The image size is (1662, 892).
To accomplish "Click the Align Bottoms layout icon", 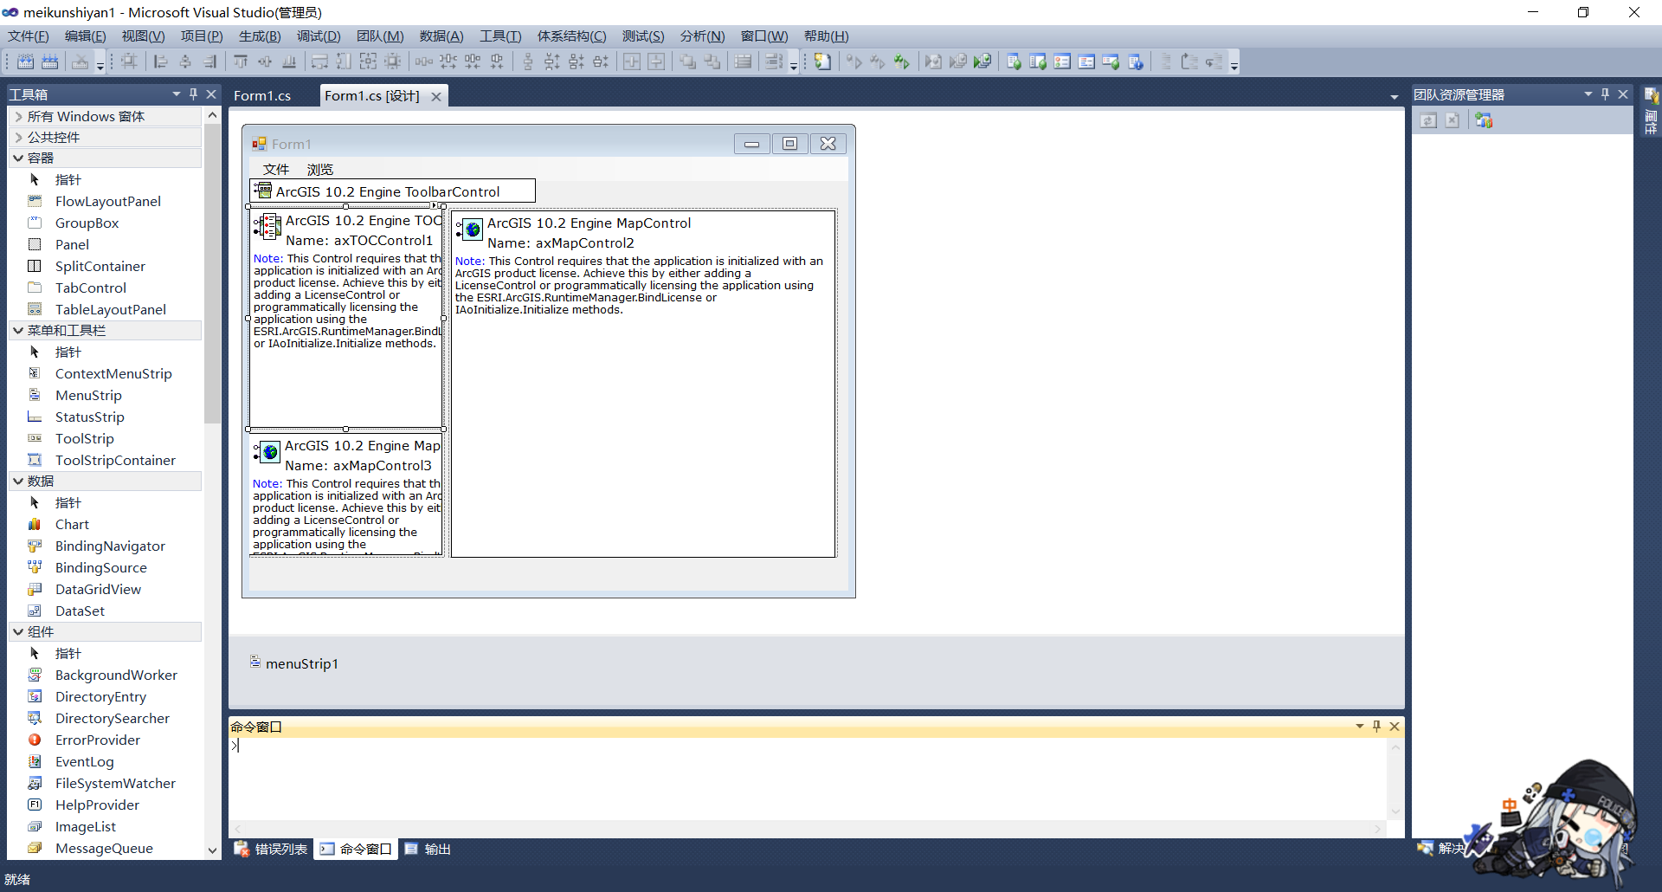I will point(289,61).
